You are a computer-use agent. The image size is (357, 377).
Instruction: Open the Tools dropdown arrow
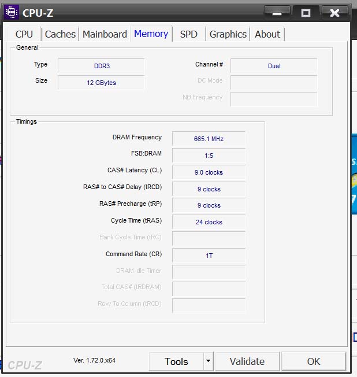(x=208, y=361)
